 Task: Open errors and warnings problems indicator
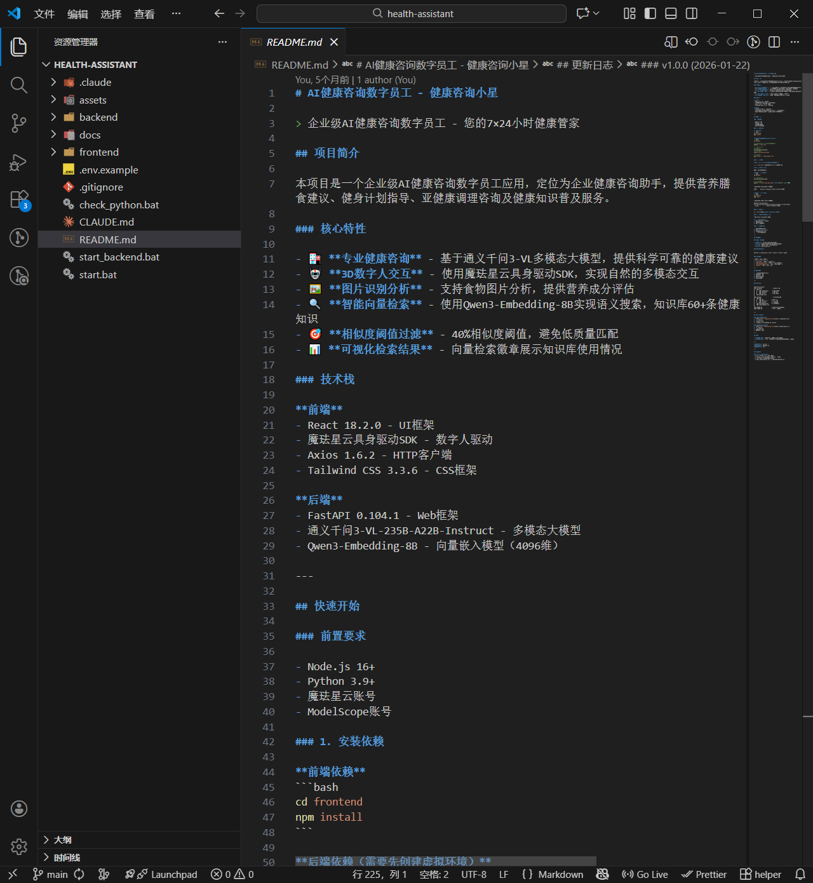(x=232, y=874)
